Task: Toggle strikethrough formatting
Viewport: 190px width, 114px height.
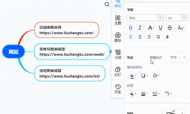Action: [x=170, y=28]
